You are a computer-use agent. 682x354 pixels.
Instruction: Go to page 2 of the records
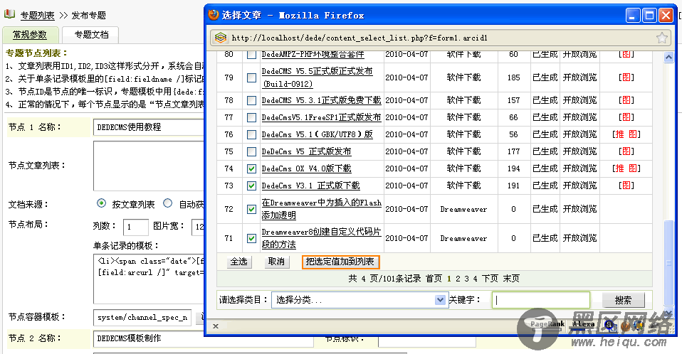[458, 279]
